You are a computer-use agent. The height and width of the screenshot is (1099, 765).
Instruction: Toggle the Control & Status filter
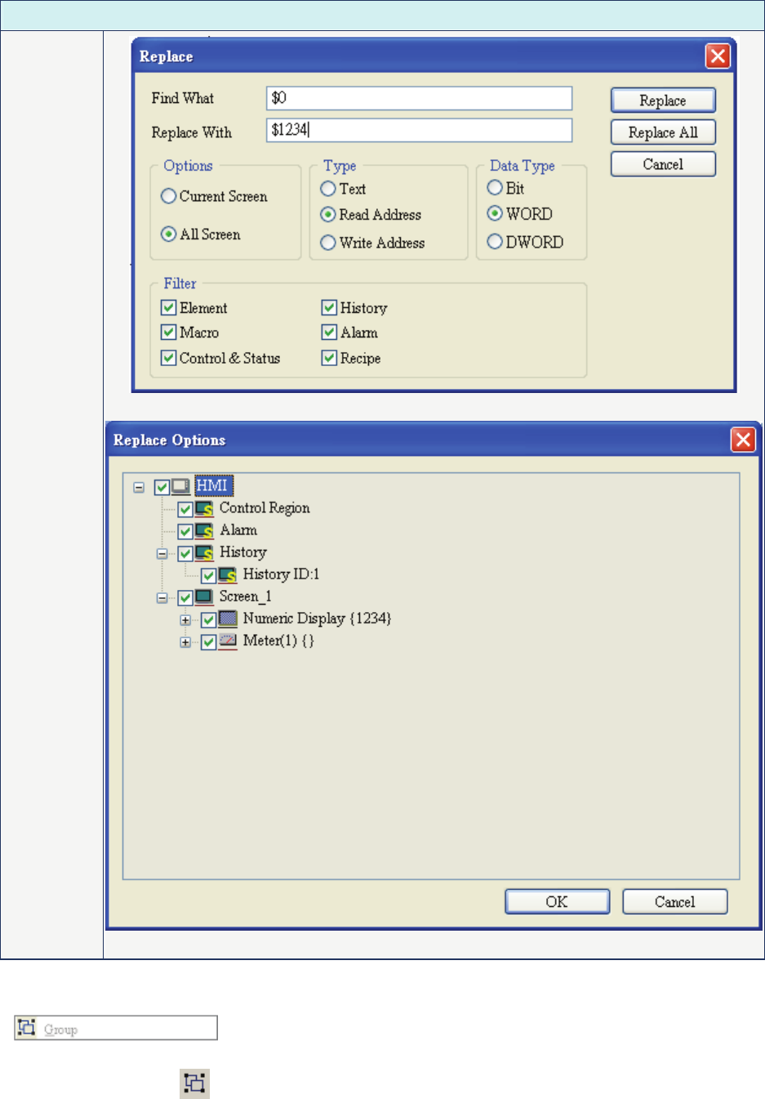[x=169, y=358]
